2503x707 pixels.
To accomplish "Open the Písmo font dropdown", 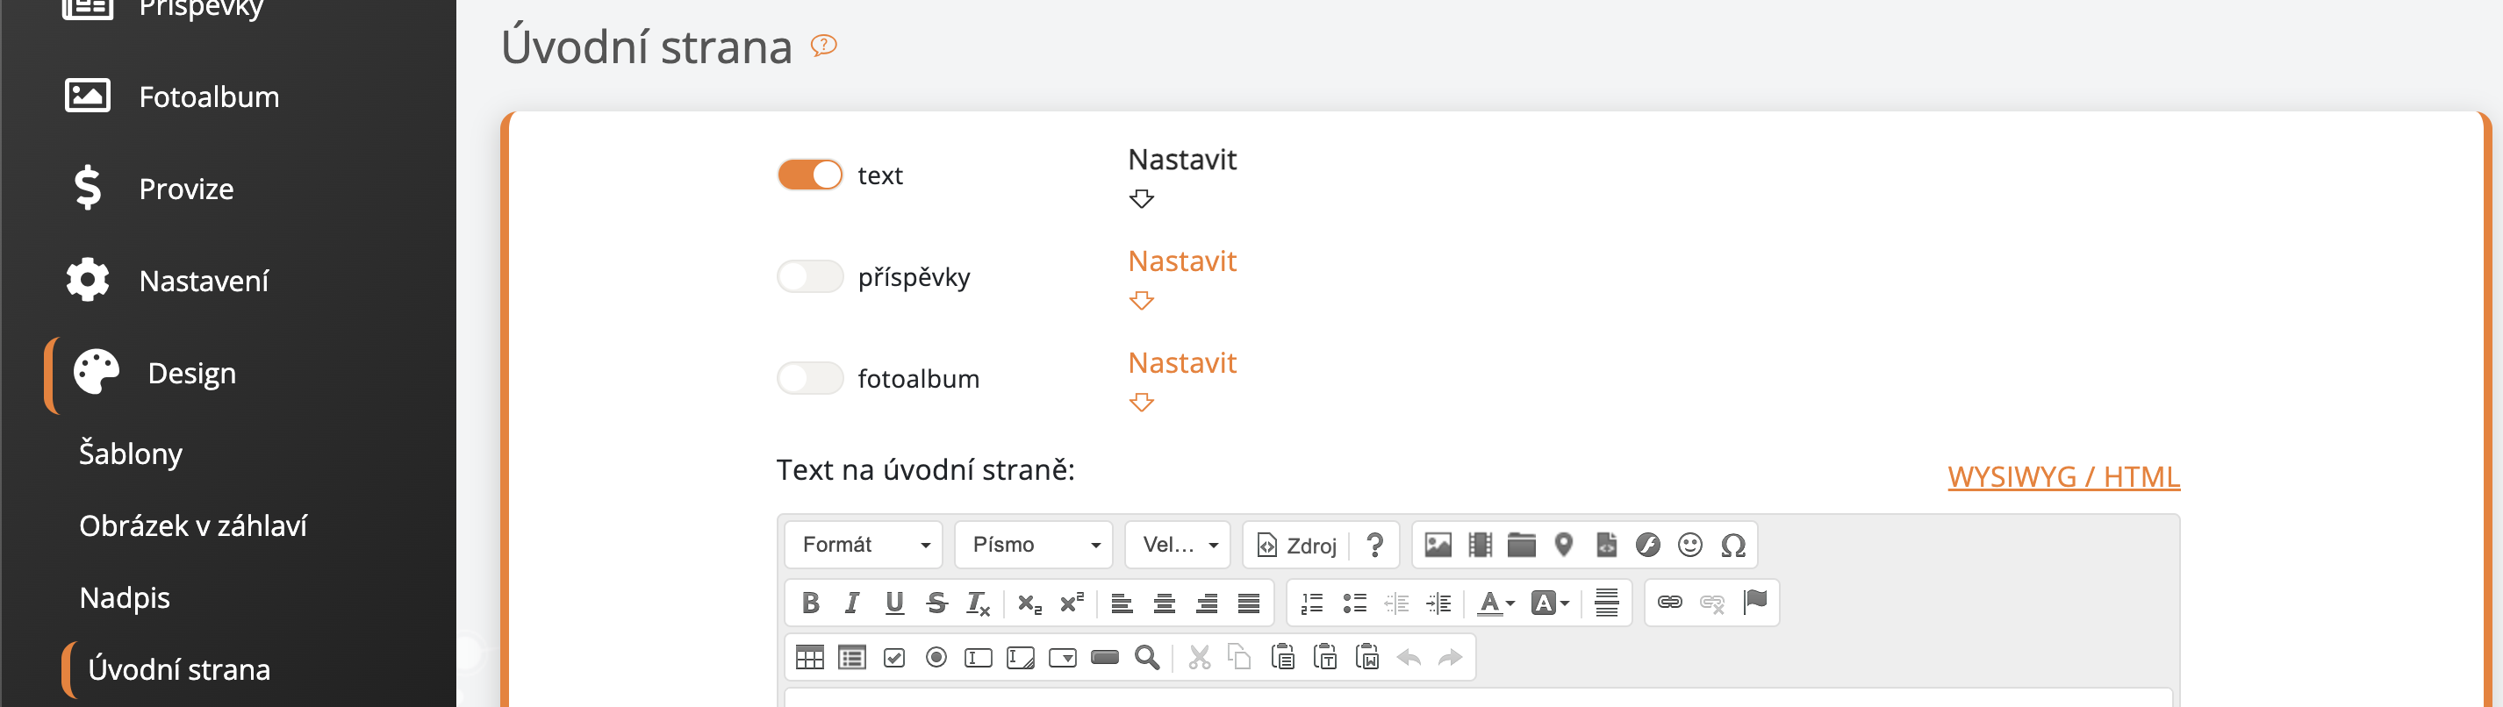I will [1034, 545].
